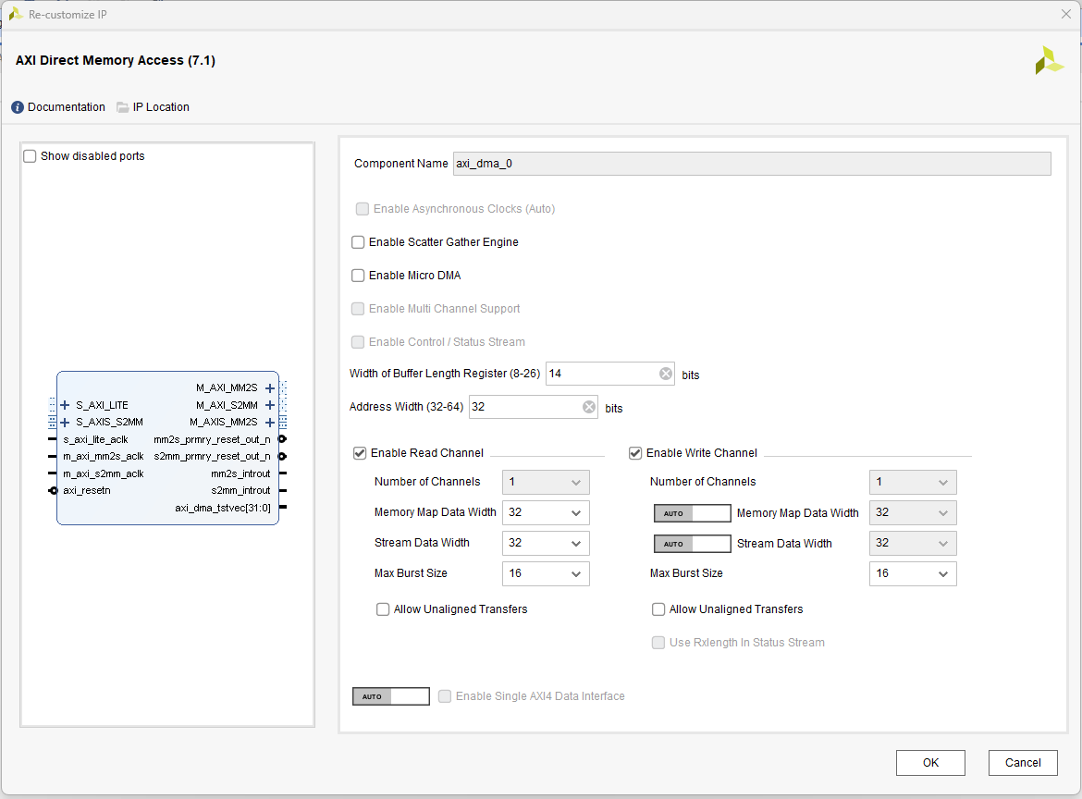
Task: Expand the M_AXI_S2MM interface plus icon
Action: pyautogui.click(x=270, y=405)
